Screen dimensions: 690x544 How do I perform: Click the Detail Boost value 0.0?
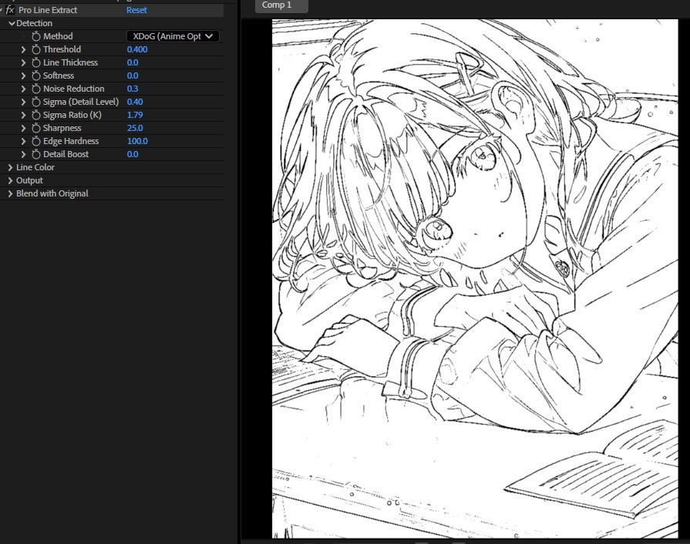[x=133, y=154]
